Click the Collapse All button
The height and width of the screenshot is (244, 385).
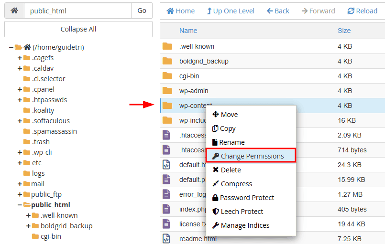(x=78, y=29)
